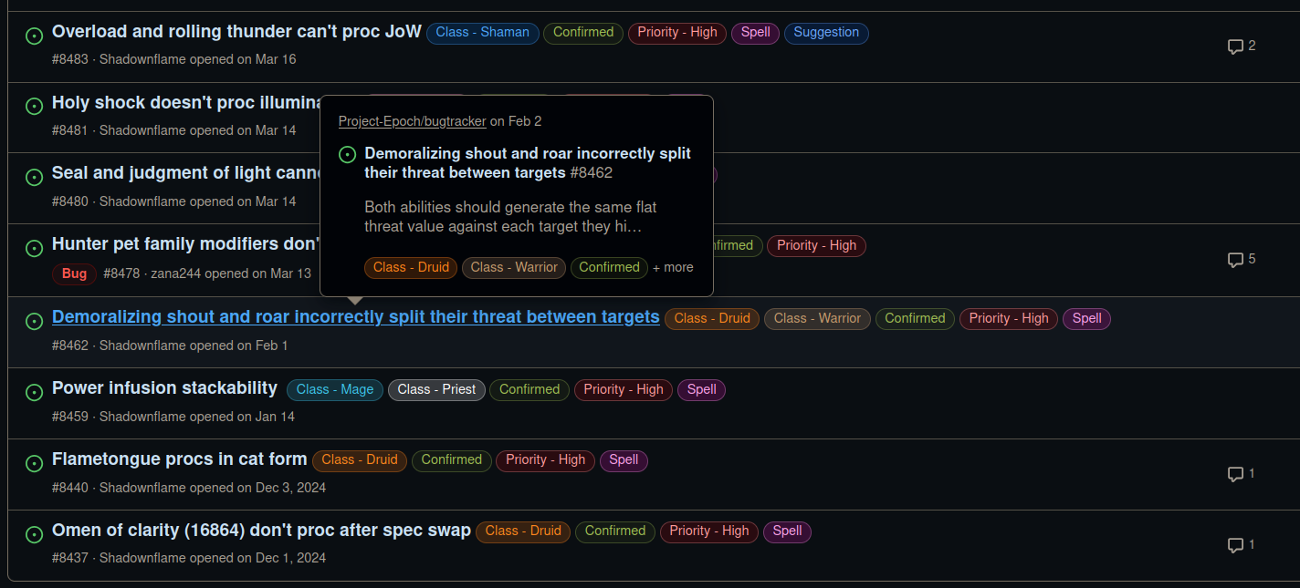Viewport: 1300px width, 588px height.
Task: Click open-issue icon beside Holy shock issue
Action: 35,106
